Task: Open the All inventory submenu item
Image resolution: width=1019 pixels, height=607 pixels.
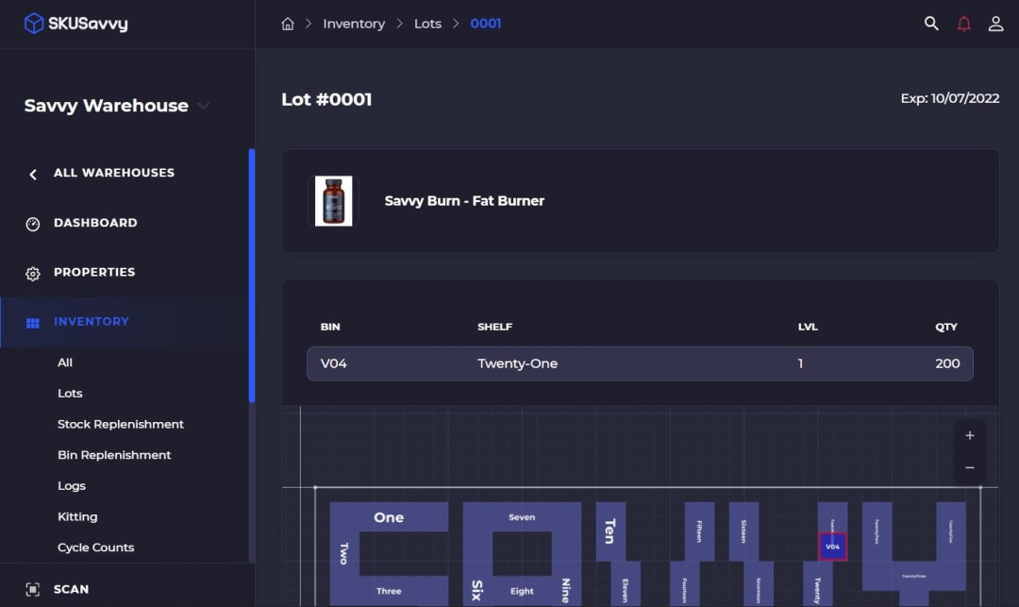Action: [65, 363]
